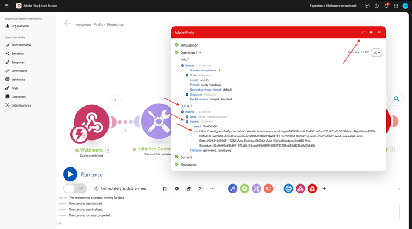Open the top bar help icon
Viewport: 412px width, 229px height.
click(x=376, y=6)
